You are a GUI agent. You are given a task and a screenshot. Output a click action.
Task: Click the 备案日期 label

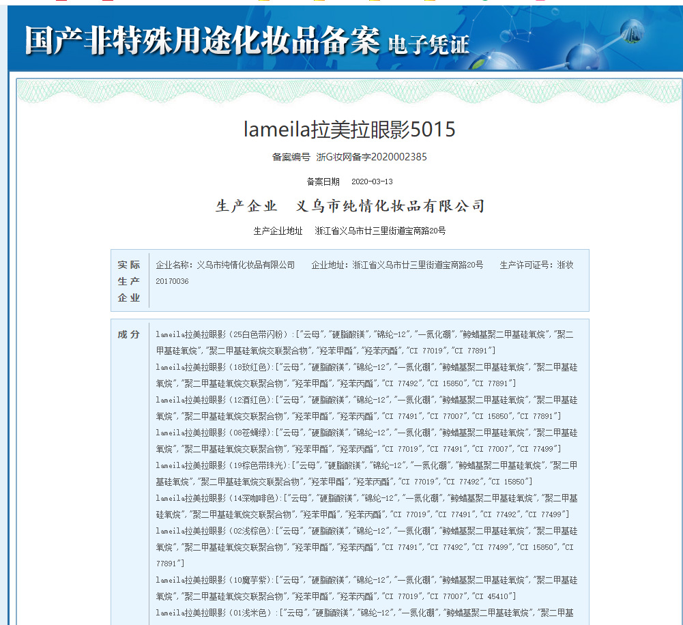click(323, 181)
